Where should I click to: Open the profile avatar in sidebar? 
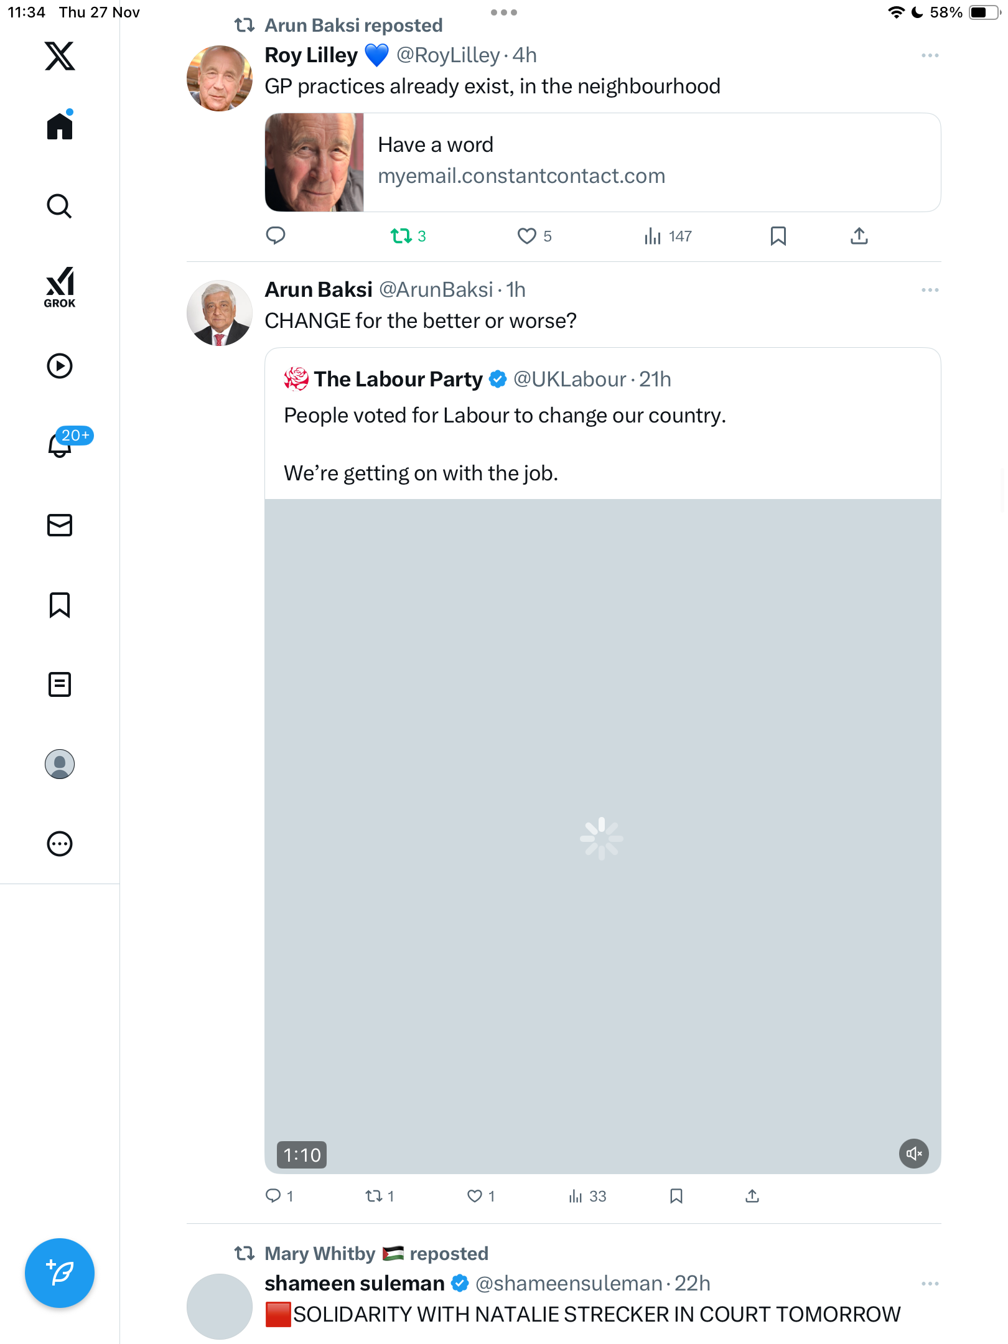click(60, 764)
